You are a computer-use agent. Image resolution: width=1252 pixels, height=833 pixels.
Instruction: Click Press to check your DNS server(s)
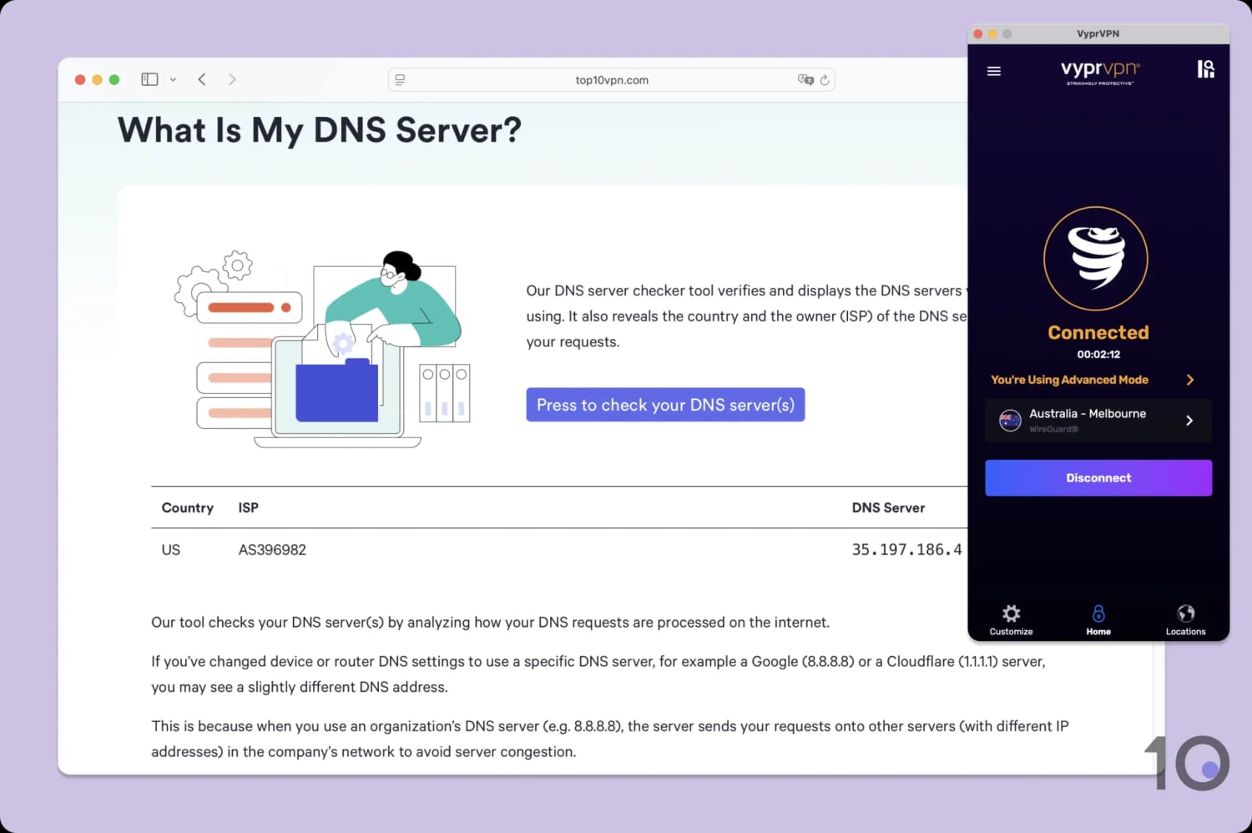pyautogui.click(x=665, y=405)
